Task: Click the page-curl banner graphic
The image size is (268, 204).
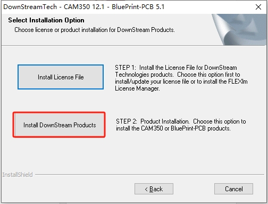Action: 239,30
